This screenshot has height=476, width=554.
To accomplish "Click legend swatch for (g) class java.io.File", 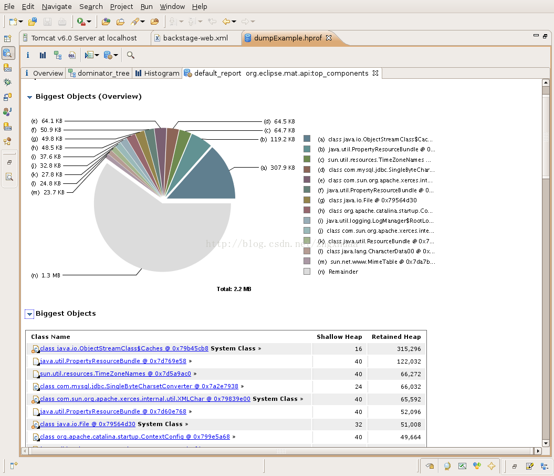I will point(307,200).
